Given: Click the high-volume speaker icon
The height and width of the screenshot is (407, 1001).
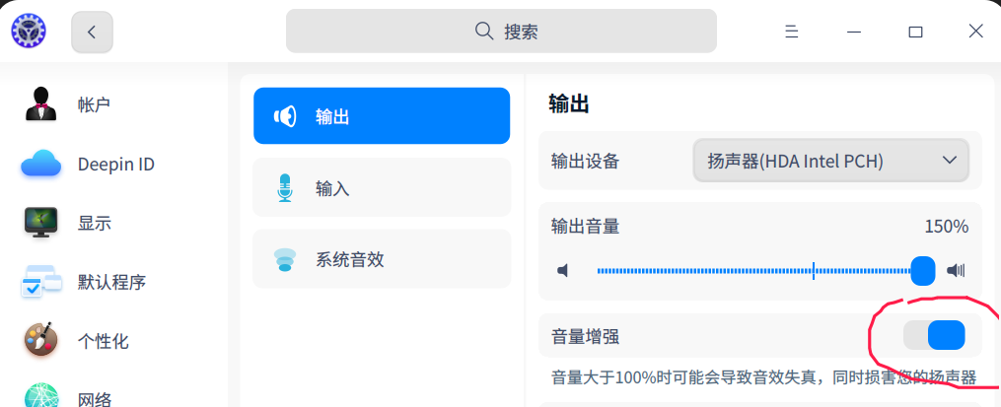Looking at the screenshot, I should click(956, 271).
